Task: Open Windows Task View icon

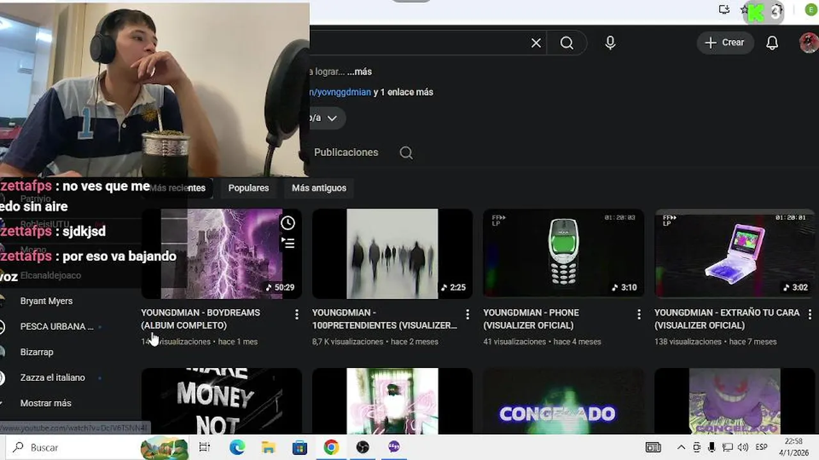Action: 204,447
